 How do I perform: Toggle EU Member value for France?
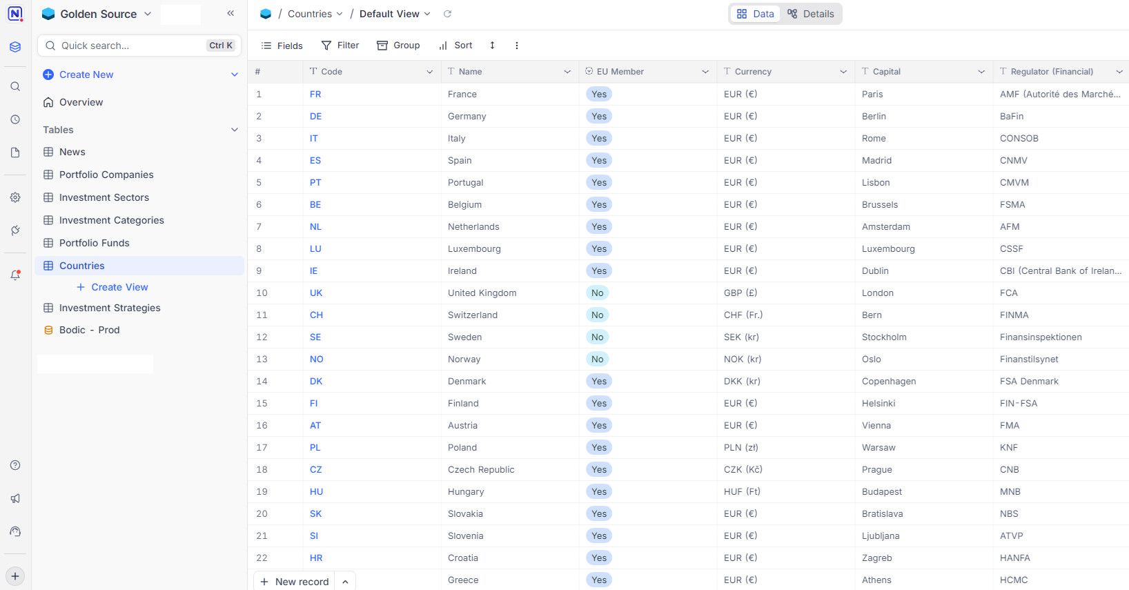[599, 94]
